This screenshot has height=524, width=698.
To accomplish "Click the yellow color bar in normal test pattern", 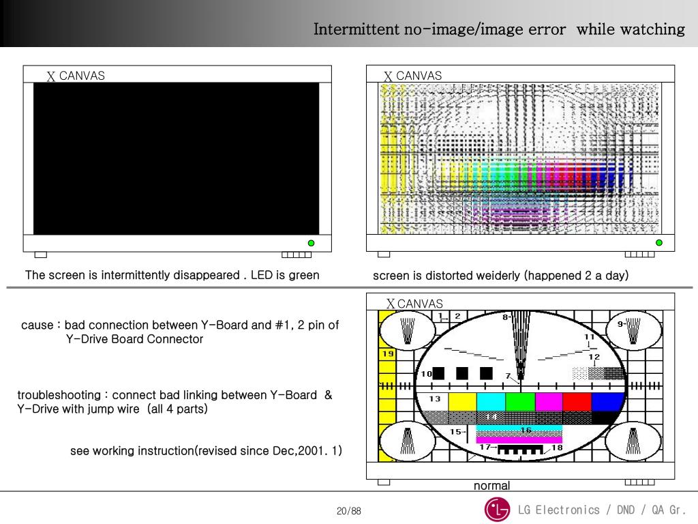I will (462, 401).
